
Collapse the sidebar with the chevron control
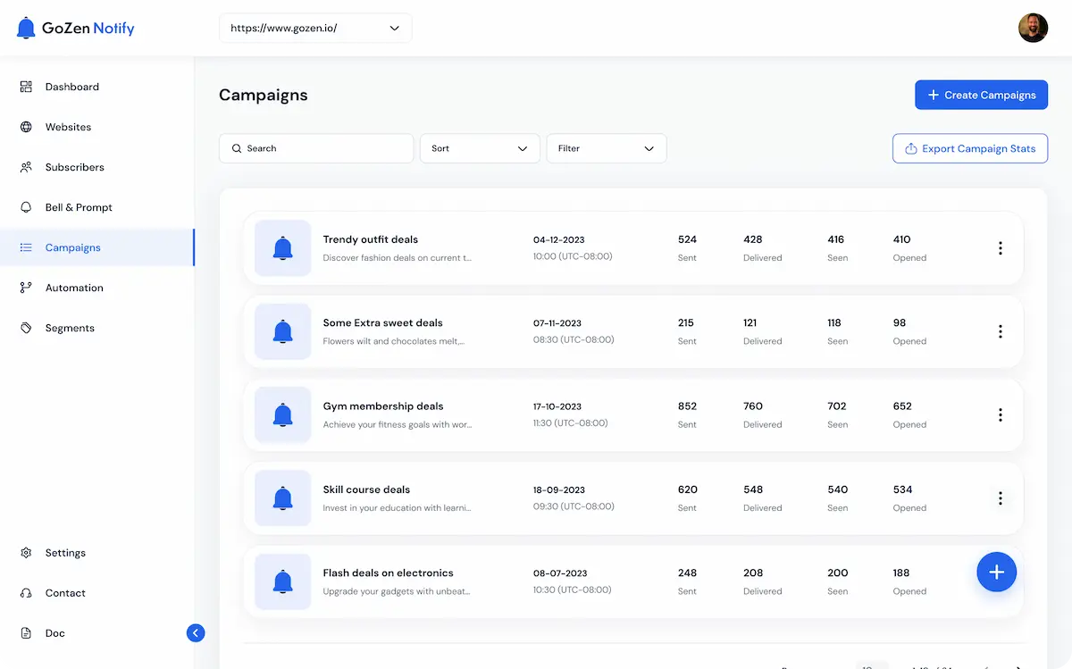pyautogui.click(x=196, y=632)
